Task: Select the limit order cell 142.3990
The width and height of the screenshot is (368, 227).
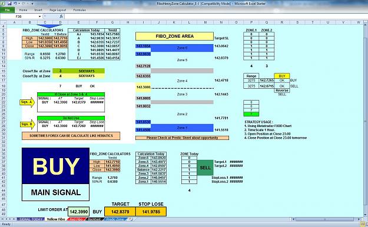Action: click(79, 212)
